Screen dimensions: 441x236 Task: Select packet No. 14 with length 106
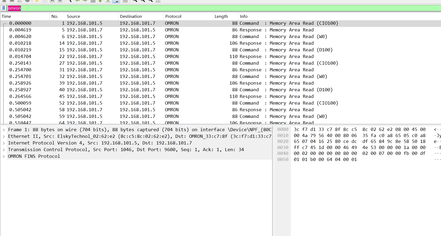point(221,43)
